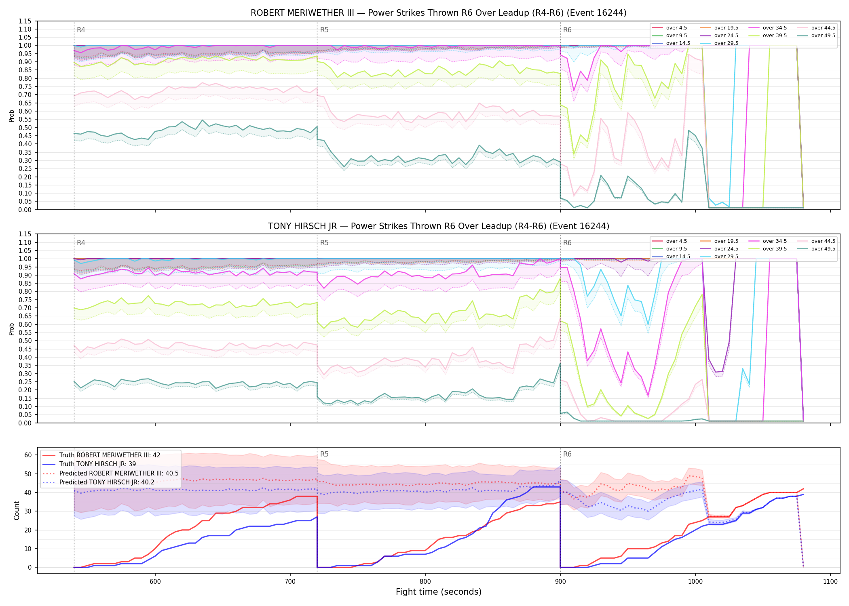Click the 800 tick on fight time axis
Image resolution: width=849 pixels, height=606 pixels.
point(425,581)
